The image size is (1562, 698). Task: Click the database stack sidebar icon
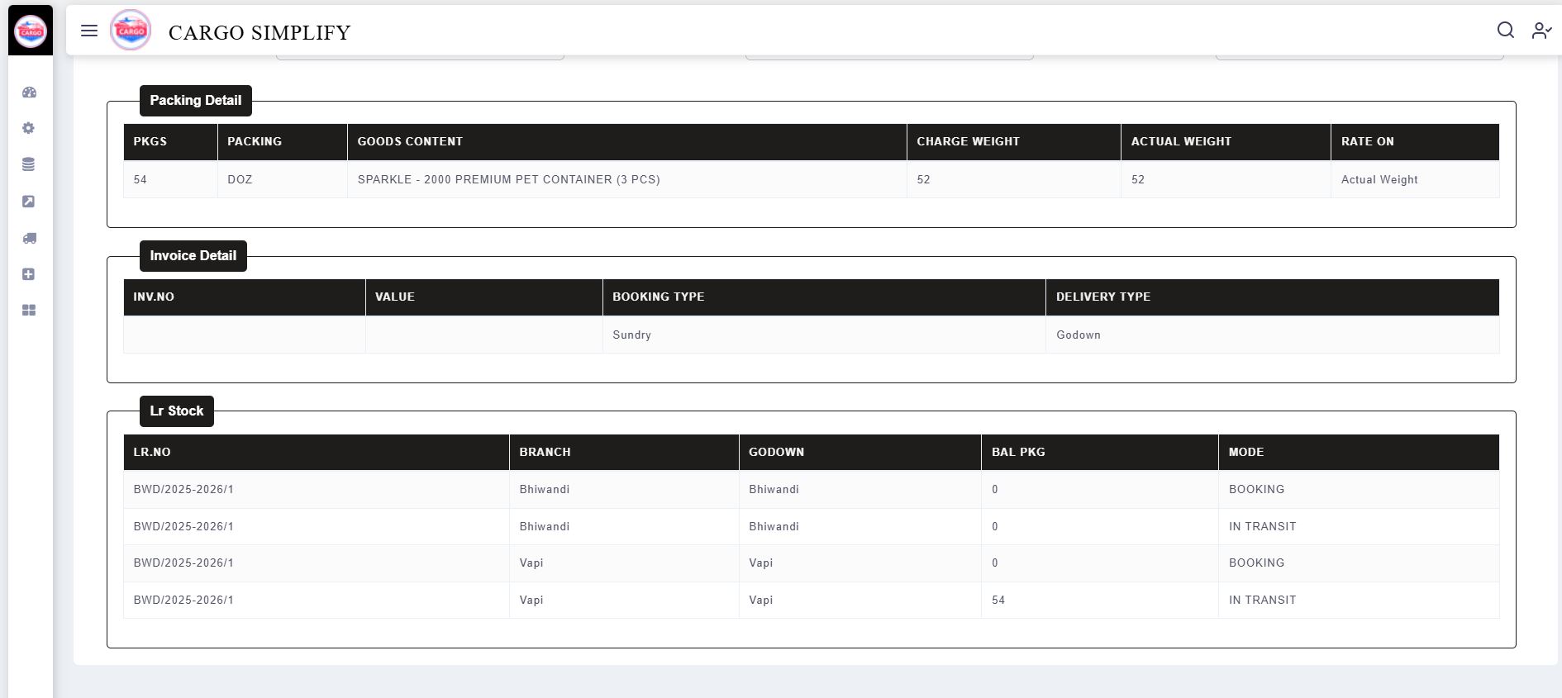29,164
